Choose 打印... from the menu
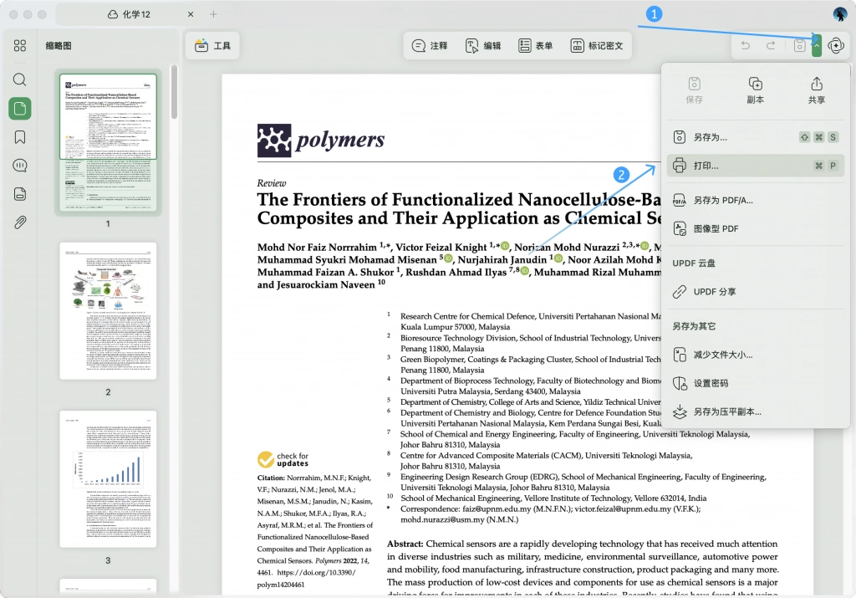Image resolution: width=856 pixels, height=598 pixels. click(x=755, y=166)
